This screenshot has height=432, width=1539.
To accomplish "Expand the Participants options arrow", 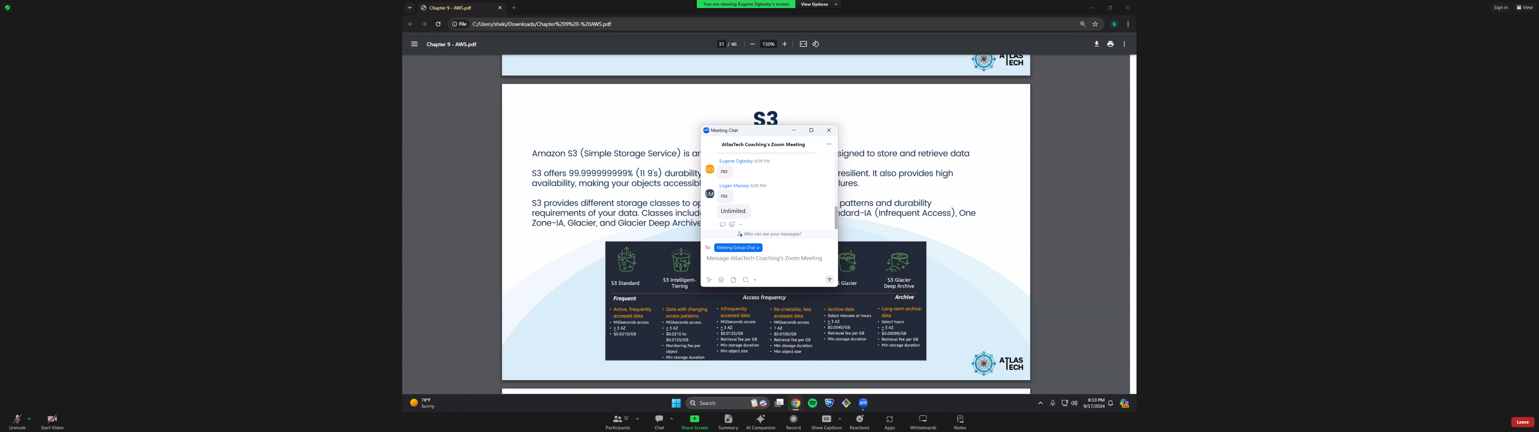I will point(638,419).
